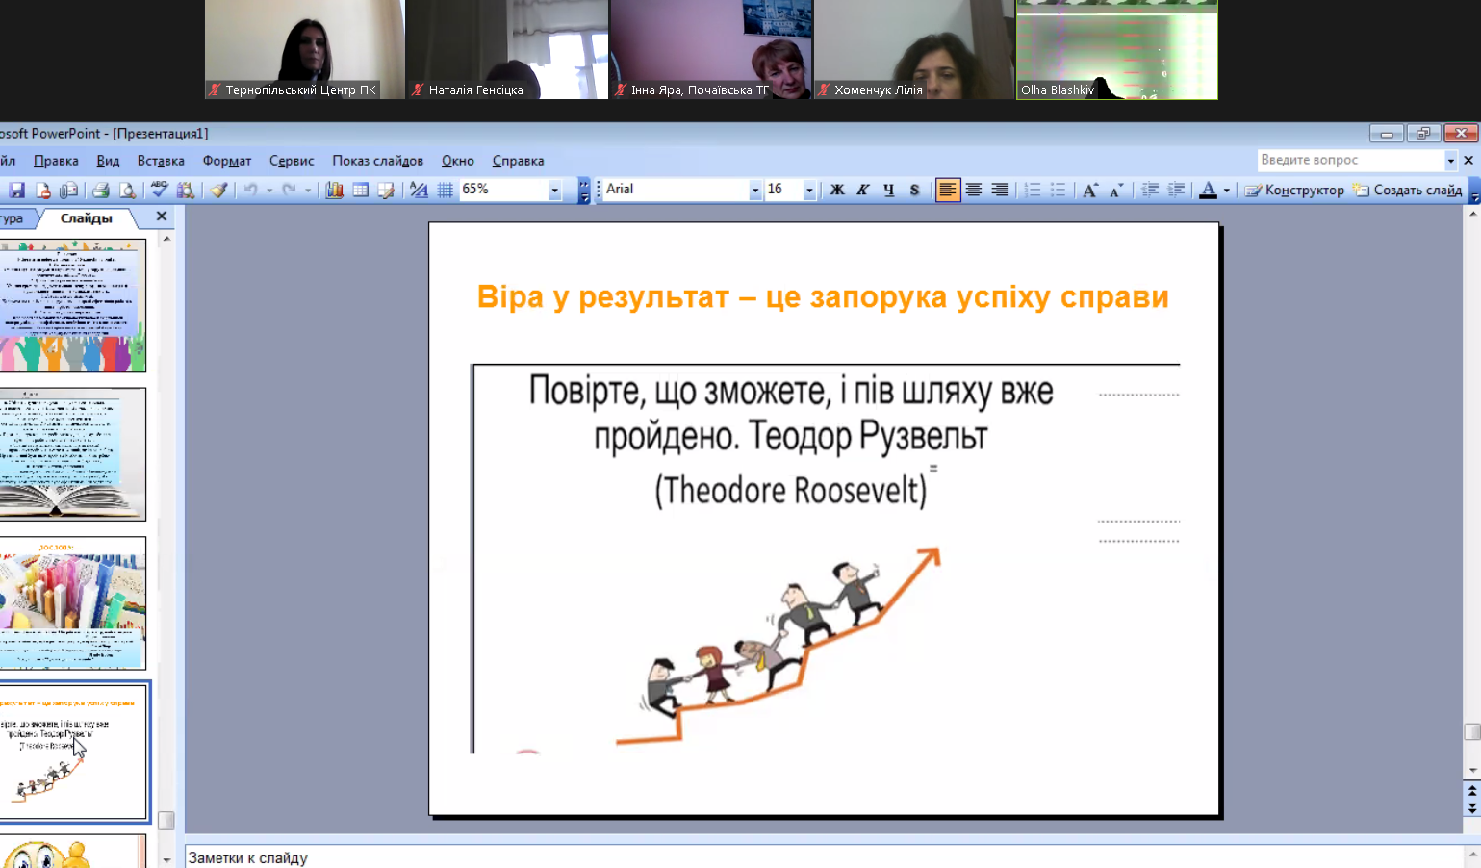Screen dimensions: 1481x868
Task: Apply the font color A icon
Action: click(1208, 190)
